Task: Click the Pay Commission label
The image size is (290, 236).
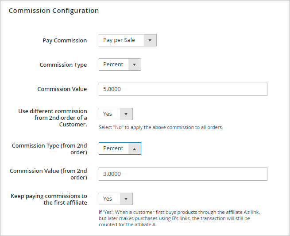Action: coord(65,41)
